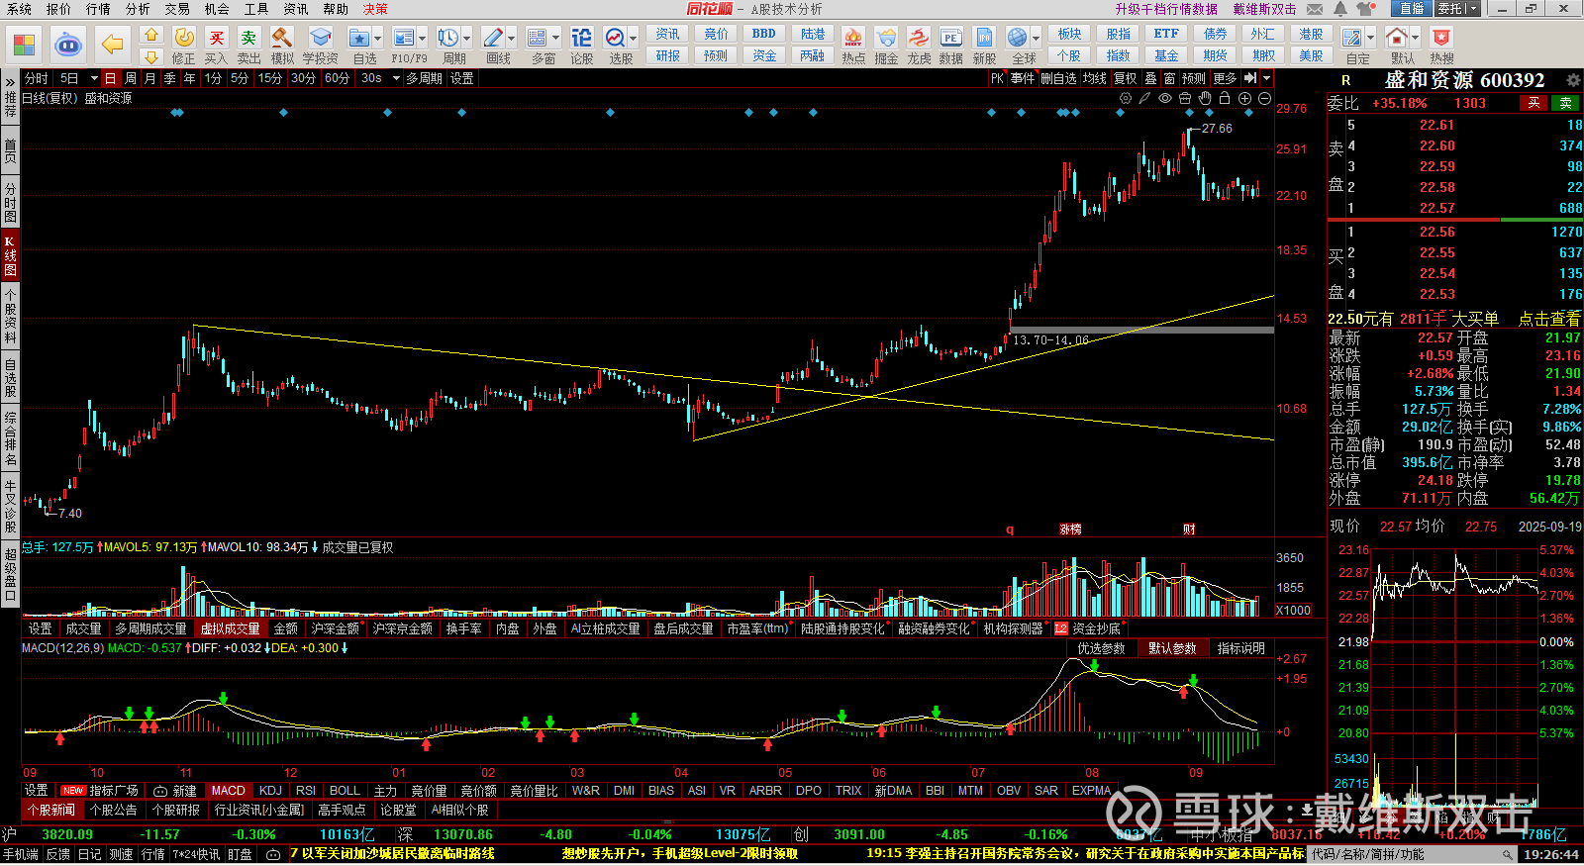
Task: Open the 分析 menu
Action: [x=138, y=9]
